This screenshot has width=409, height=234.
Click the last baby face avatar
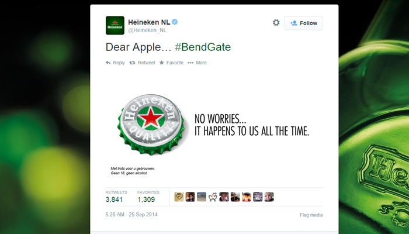point(269,197)
